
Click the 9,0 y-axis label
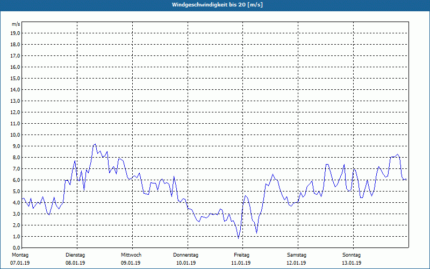point(16,146)
